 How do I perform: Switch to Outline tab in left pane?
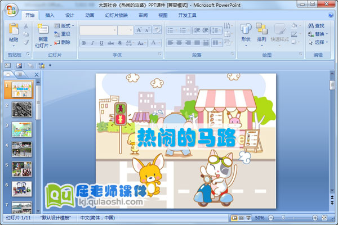(20, 74)
